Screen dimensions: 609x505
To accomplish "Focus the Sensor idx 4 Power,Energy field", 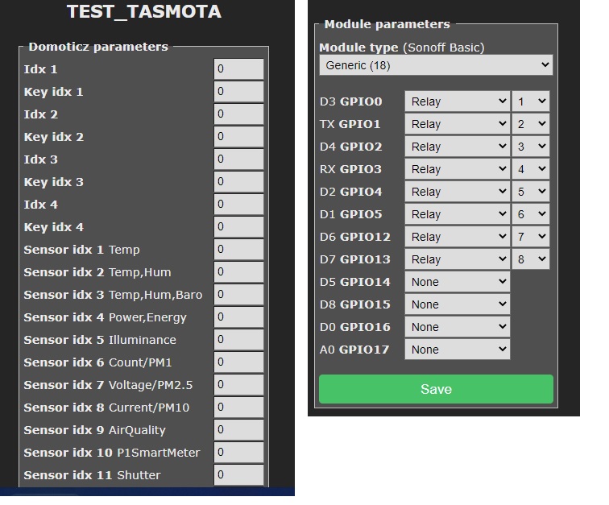I will (238, 317).
